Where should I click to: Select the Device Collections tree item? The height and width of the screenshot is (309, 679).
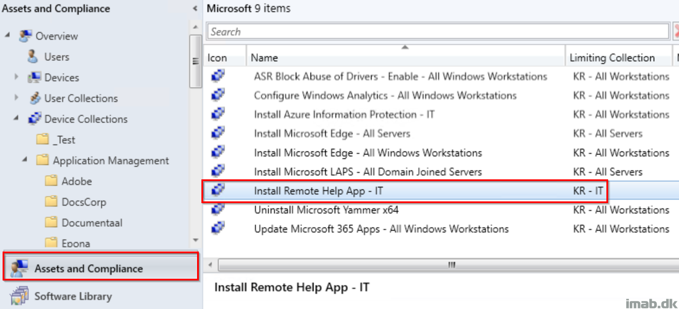86,119
